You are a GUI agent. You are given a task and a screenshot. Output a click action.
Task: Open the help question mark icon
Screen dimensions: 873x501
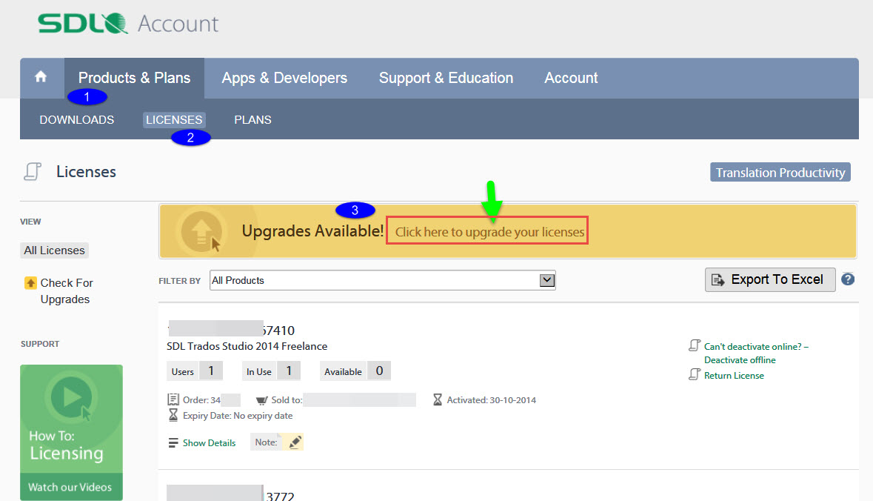pyautogui.click(x=848, y=279)
